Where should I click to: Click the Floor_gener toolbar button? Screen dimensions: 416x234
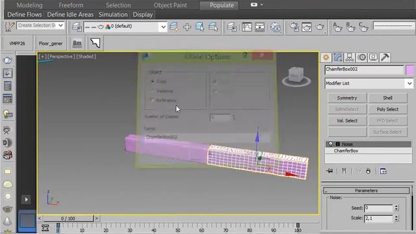51,44
